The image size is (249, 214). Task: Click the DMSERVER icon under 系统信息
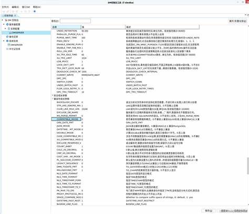[x=9, y=45]
